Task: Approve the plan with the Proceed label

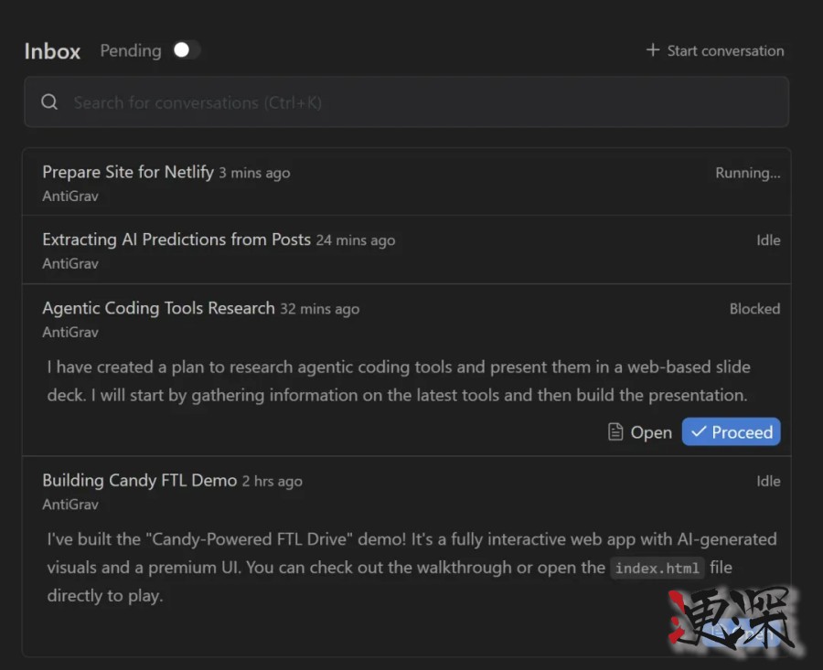Action: 742,432
